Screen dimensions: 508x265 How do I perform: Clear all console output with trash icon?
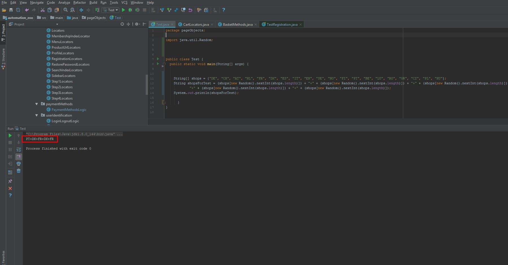(x=19, y=171)
